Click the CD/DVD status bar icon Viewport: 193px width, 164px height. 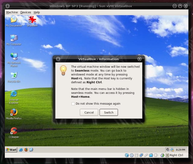click(x=132, y=155)
